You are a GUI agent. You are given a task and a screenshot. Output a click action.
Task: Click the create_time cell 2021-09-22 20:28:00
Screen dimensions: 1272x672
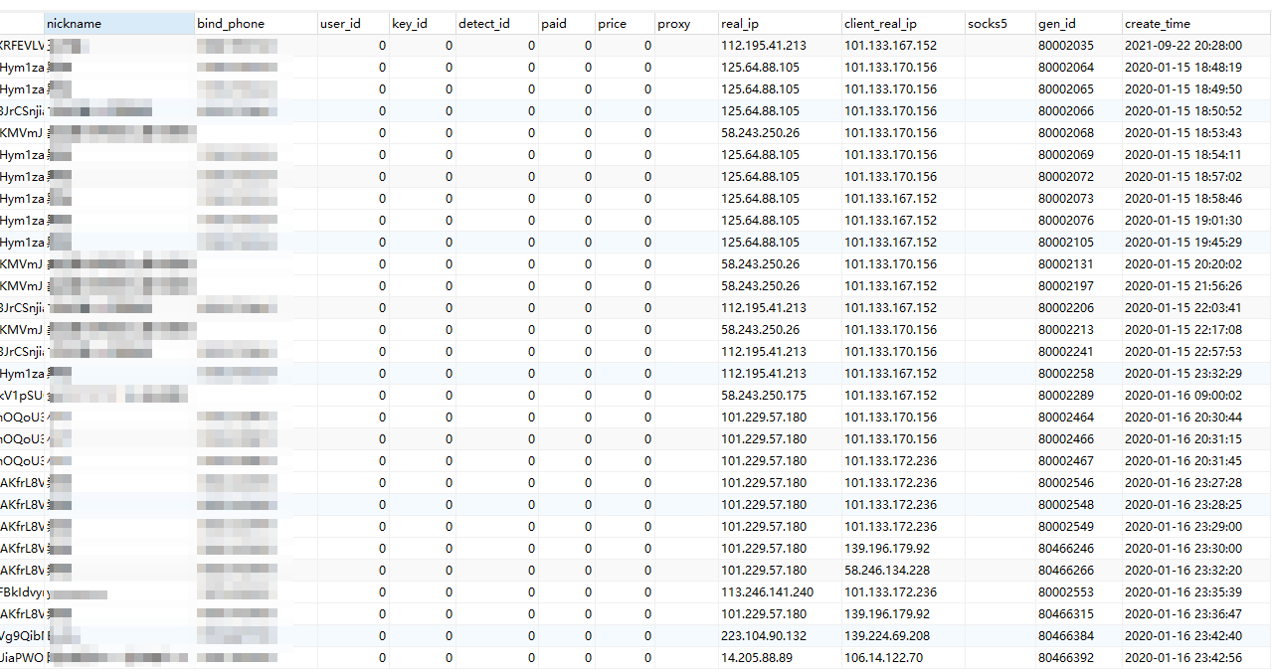point(1182,46)
